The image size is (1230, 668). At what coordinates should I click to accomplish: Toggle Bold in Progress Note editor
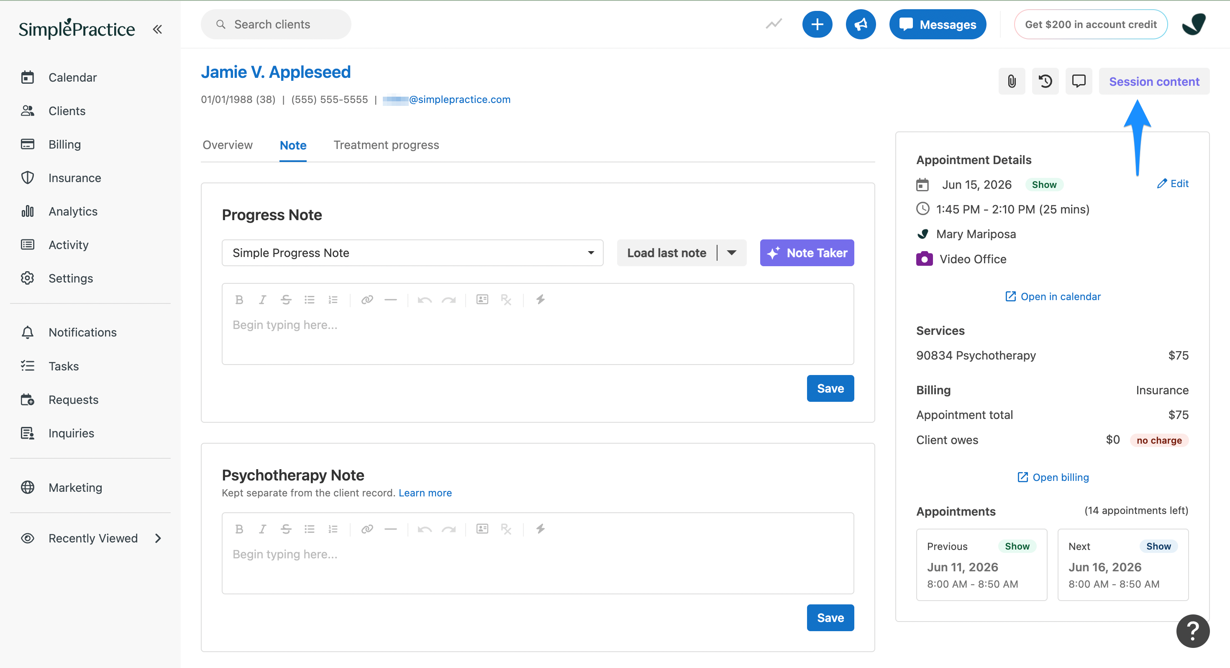(x=239, y=300)
